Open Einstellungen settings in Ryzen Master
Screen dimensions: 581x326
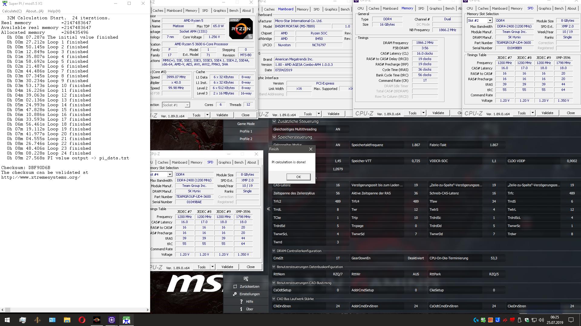coord(246,294)
